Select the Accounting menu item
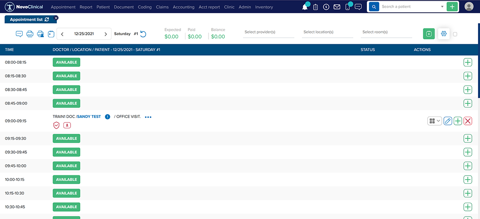Screen dimensions: 480x219 [183, 7]
